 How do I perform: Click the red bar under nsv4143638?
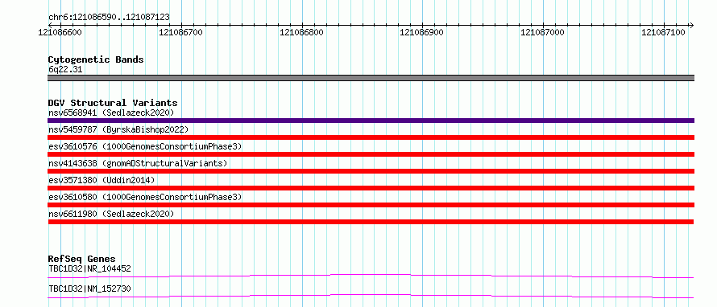click(371, 171)
